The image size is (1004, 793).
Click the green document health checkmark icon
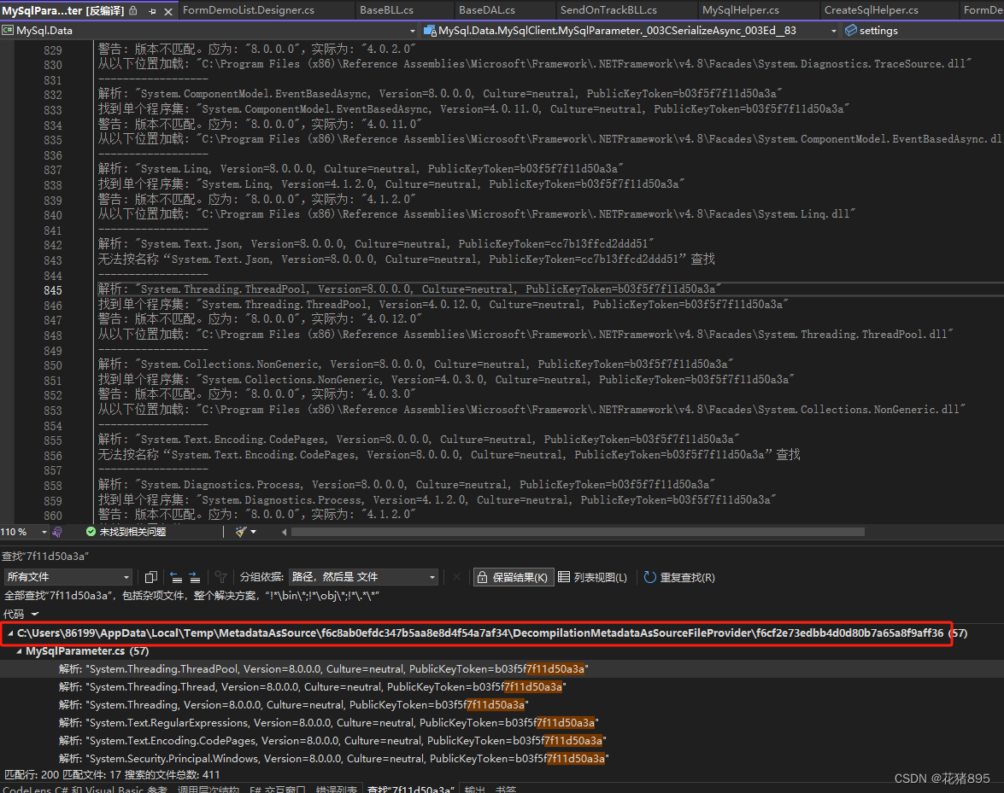tap(90, 531)
